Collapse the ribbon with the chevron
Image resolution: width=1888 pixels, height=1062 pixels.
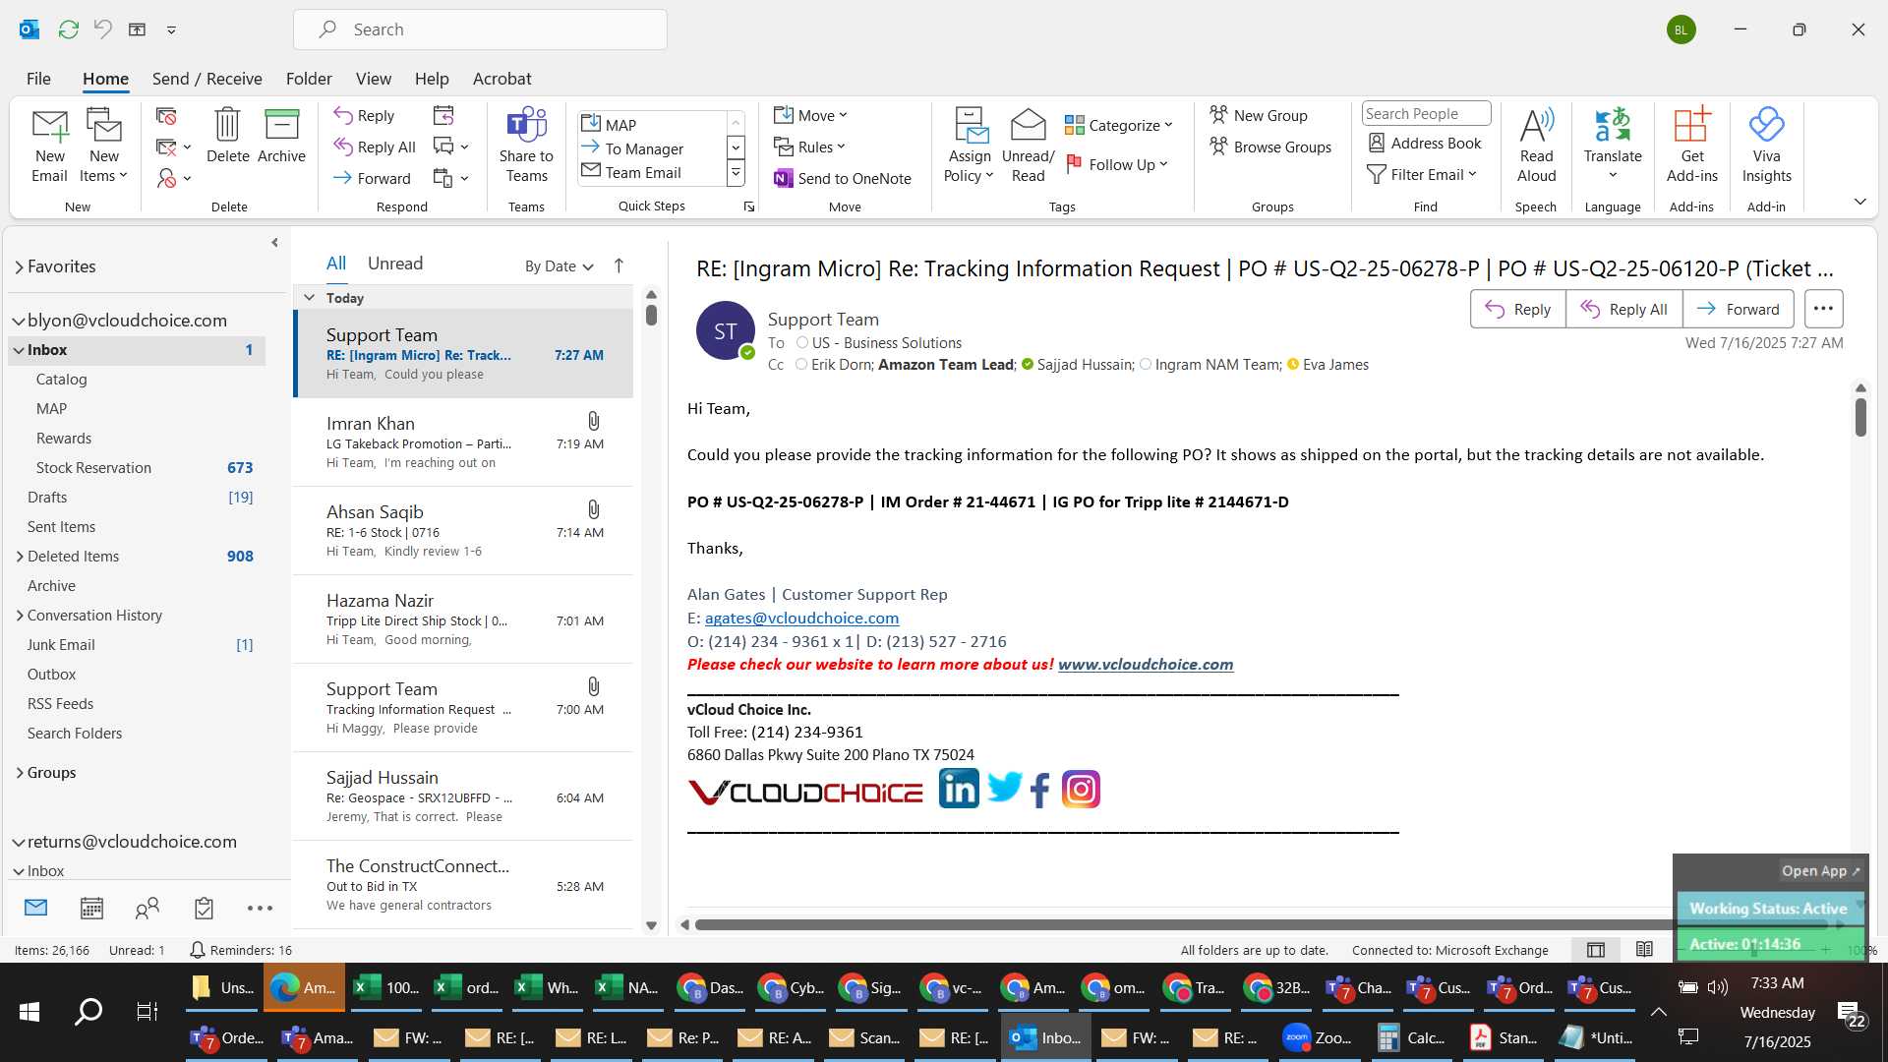click(x=1859, y=202)
